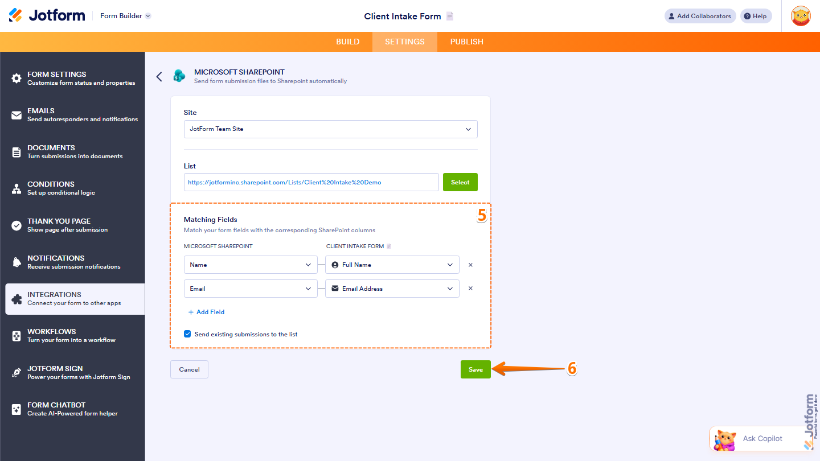Click the Add Field link
This screenshot has height=461, width=820.
[206, 312]
